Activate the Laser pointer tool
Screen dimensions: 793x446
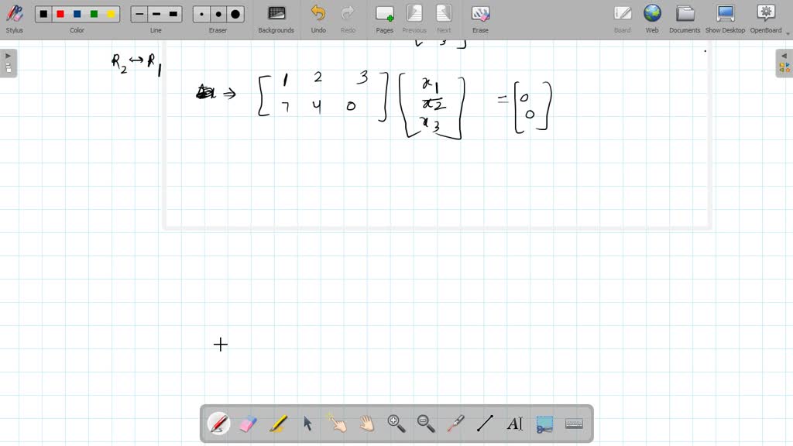click(x=455, y=423)
